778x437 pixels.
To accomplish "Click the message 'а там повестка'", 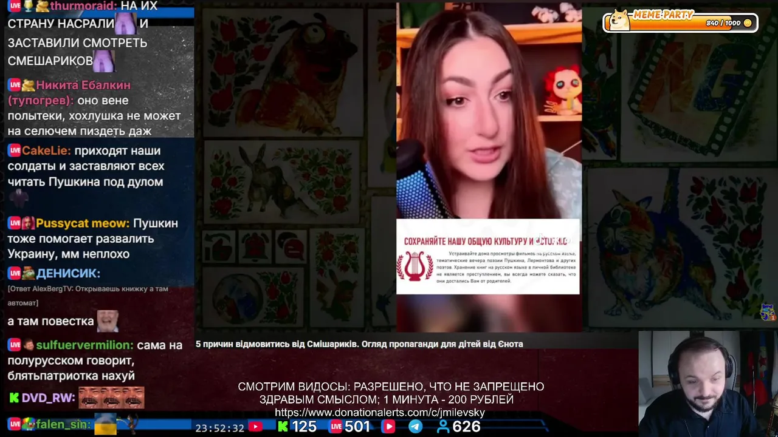I will tap(50, 321).
